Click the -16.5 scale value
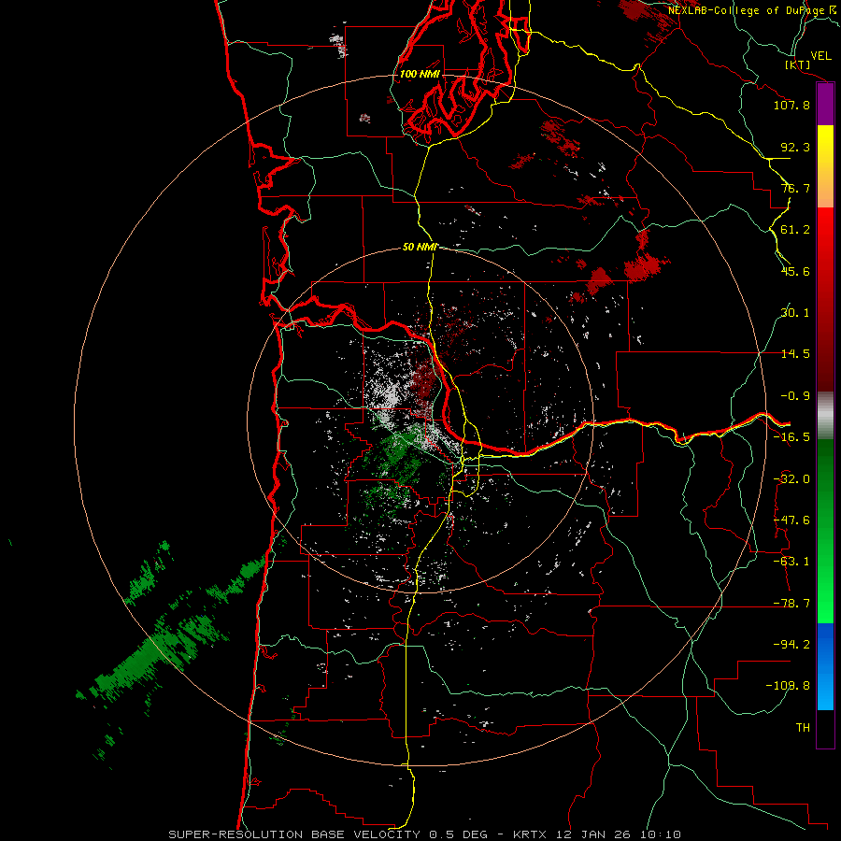Screen dimensions: 841x841 (x=791, y=437)
